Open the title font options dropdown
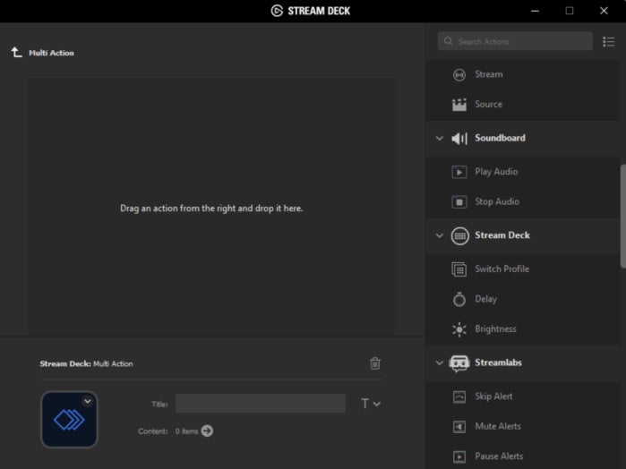 coord(371,404)
